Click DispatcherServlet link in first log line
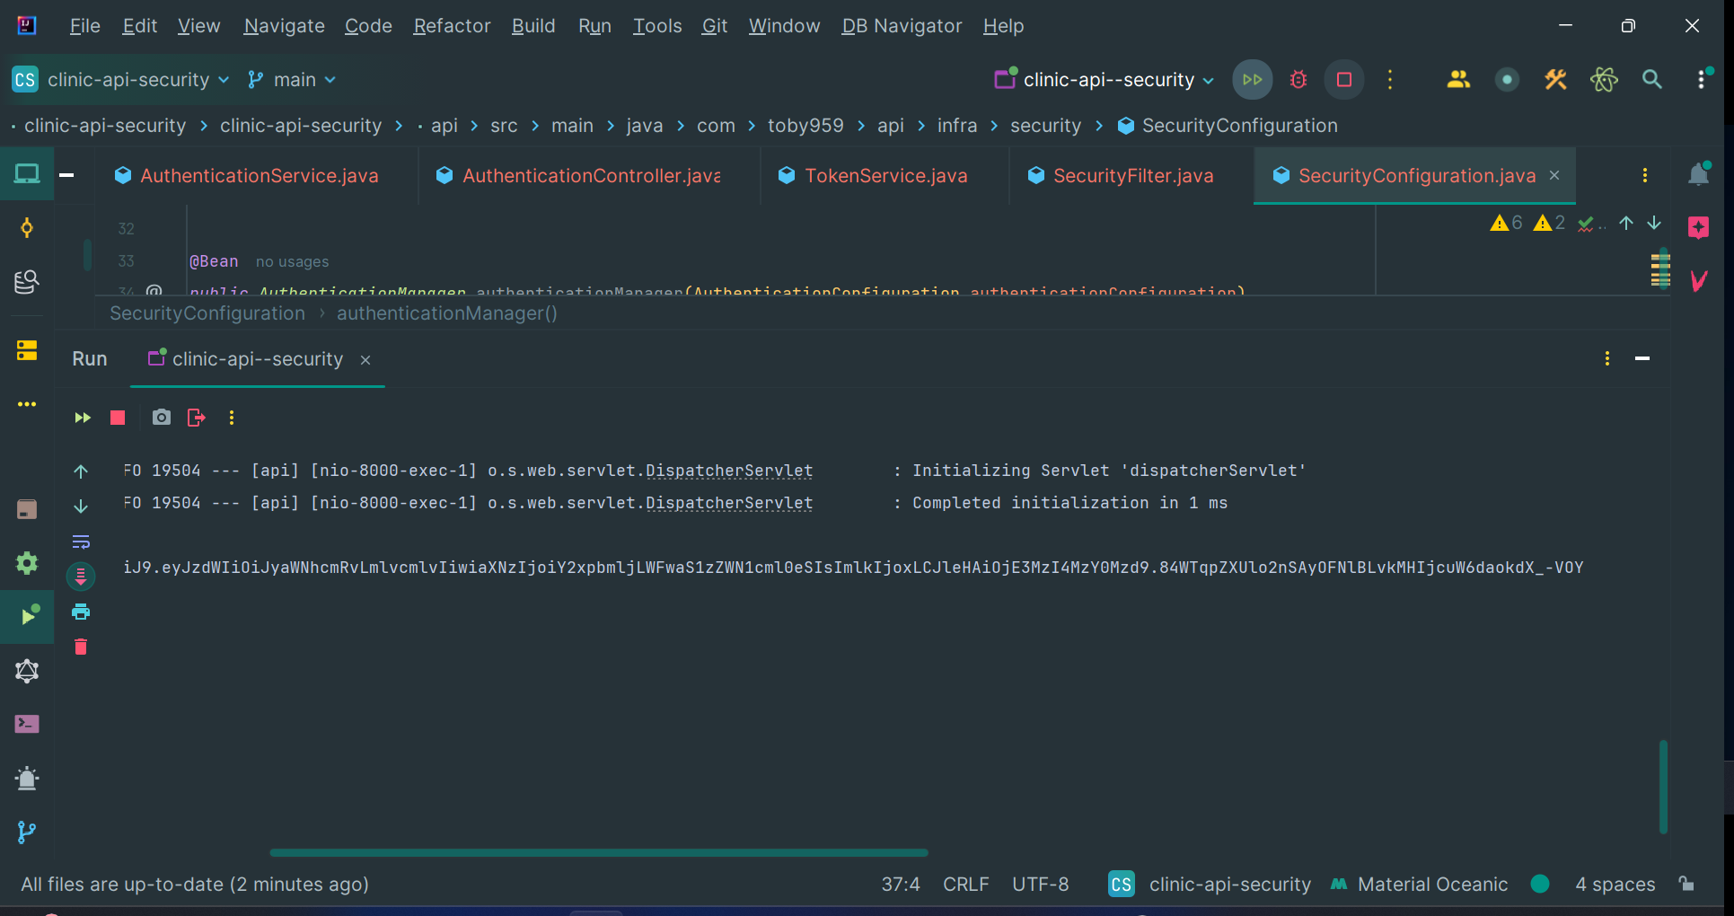This screenshot has width=1734, height=916. coord(729,471)
